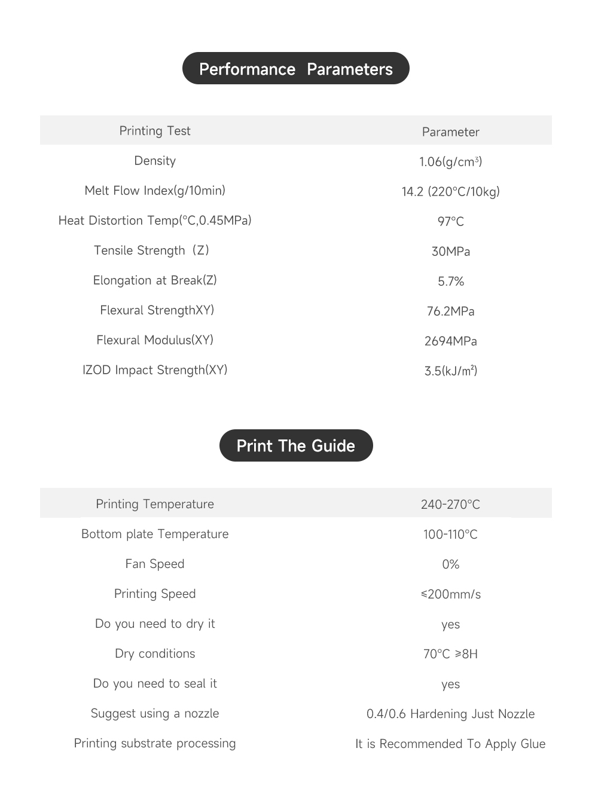Select the Bottom plate Temperature label
Viewport: 592px width, 800px height.
point(155,534)
